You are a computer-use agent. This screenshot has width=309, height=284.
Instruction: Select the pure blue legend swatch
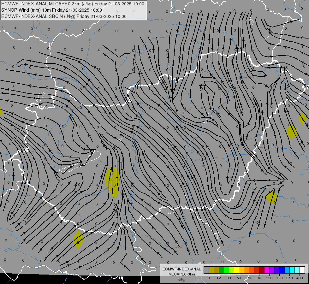point(282,270)
